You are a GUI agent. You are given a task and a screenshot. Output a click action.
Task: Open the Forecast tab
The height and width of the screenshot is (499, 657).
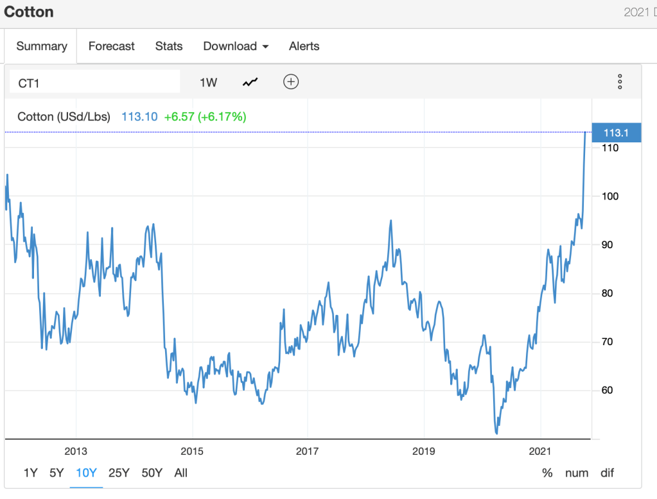[x=112, y=46]
